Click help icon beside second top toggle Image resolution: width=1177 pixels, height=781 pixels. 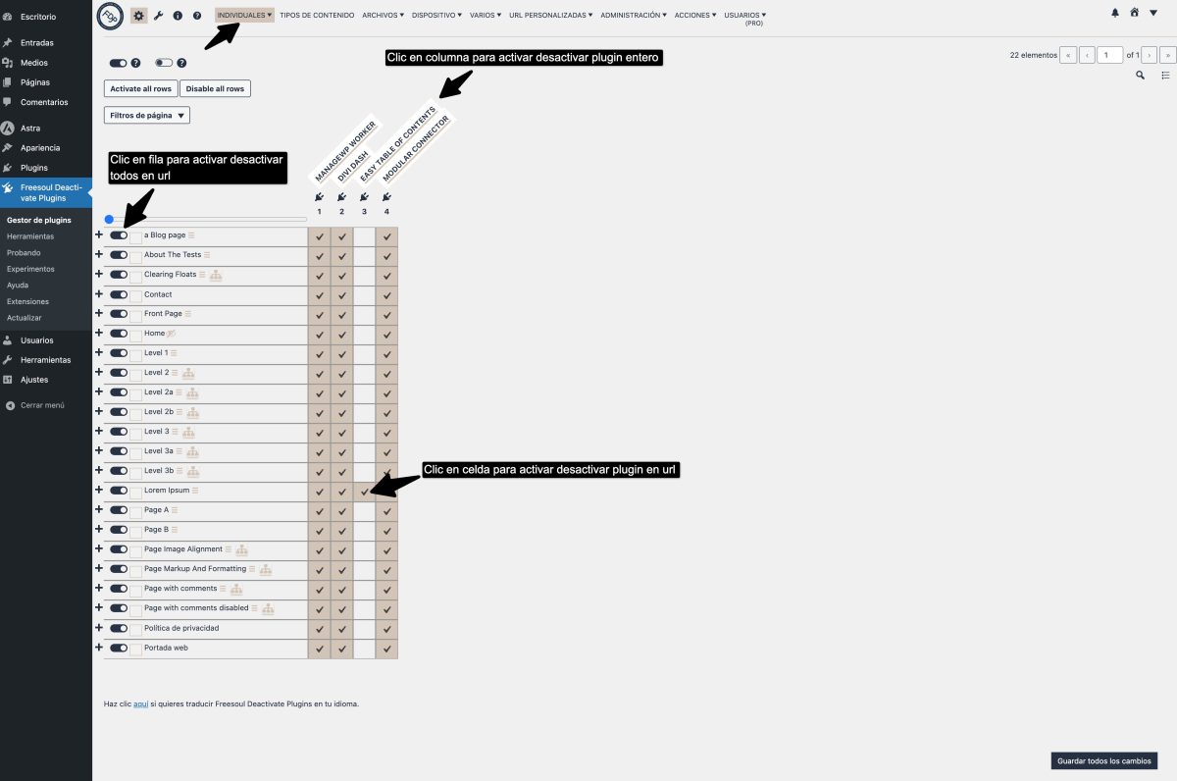pyautogui.click(x=181, y=63)
